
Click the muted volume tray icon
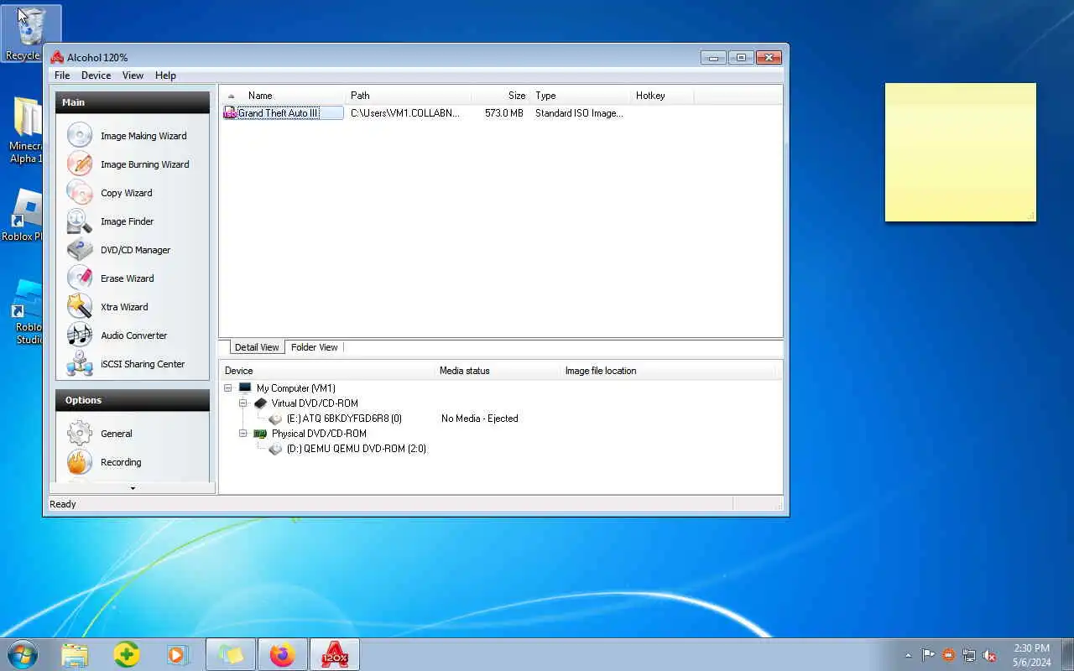click(989, 655)
